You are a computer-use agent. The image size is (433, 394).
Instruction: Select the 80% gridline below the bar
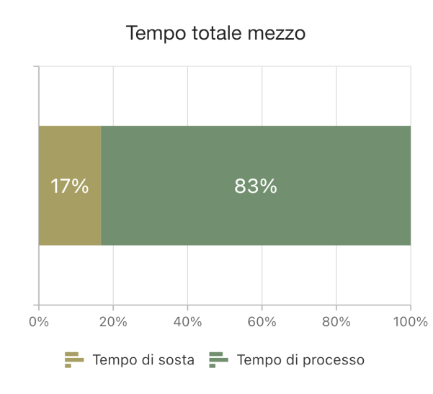tap(336, 275)
